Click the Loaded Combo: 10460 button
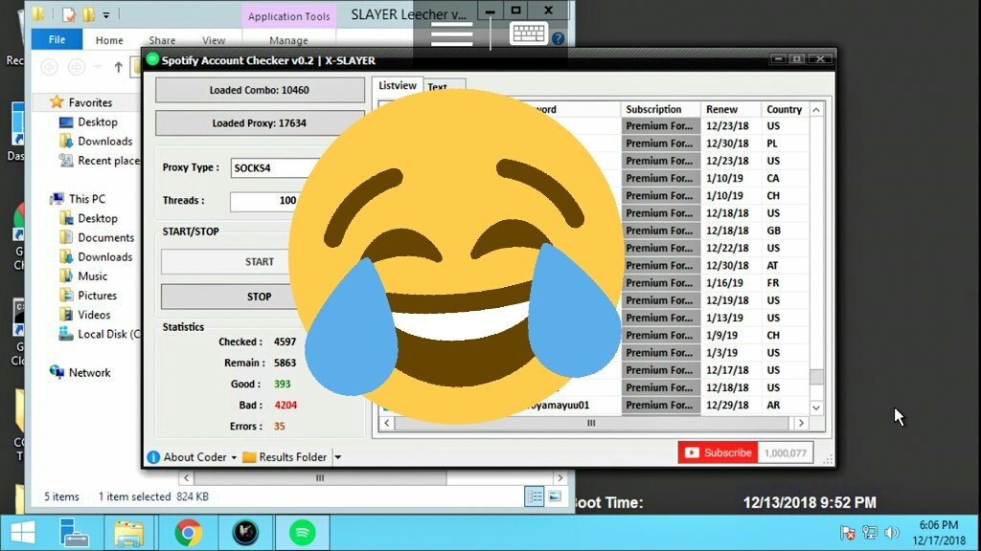Screen dimensions: 981x551 260,90
